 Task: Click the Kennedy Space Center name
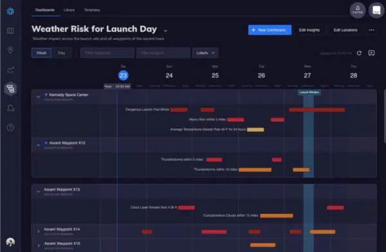(x=69, y=95)
